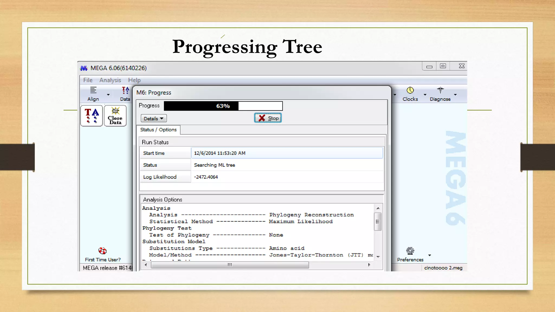
Task: Open dropdown arrow next to Align
Action: coord(108,95)
